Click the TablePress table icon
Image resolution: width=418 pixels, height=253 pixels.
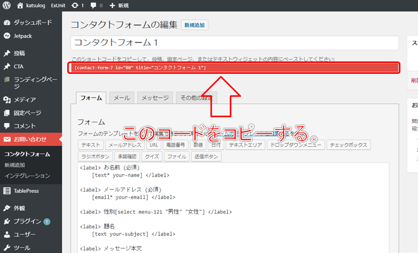tap(7, 191)
